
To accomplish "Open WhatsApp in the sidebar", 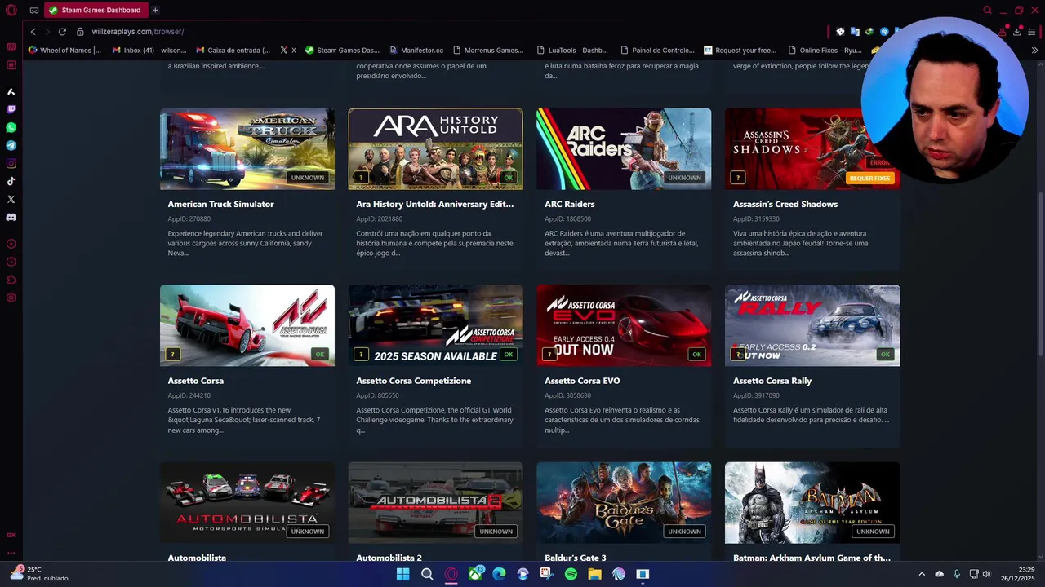I will [11, 127].
